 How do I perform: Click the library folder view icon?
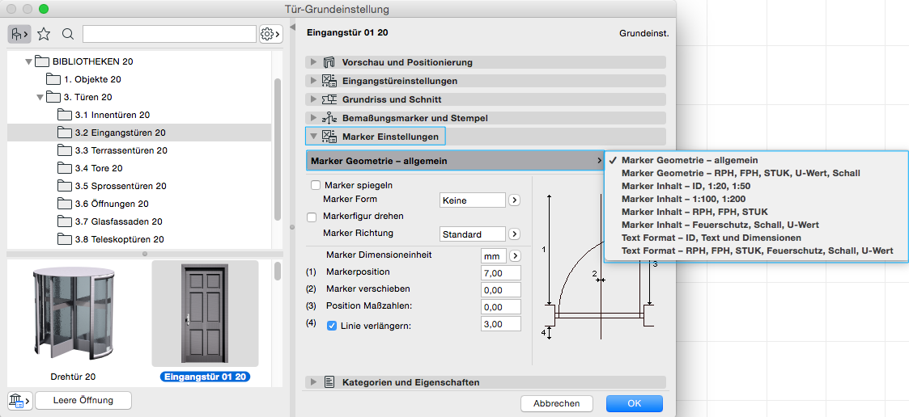pyautogui.click(x=18, y=34)
